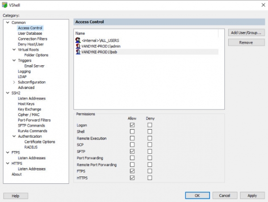Viewport: 268px width, 202px height.
Task: Tick the Deny checkbox for Logon
Action: coord(150,125)
